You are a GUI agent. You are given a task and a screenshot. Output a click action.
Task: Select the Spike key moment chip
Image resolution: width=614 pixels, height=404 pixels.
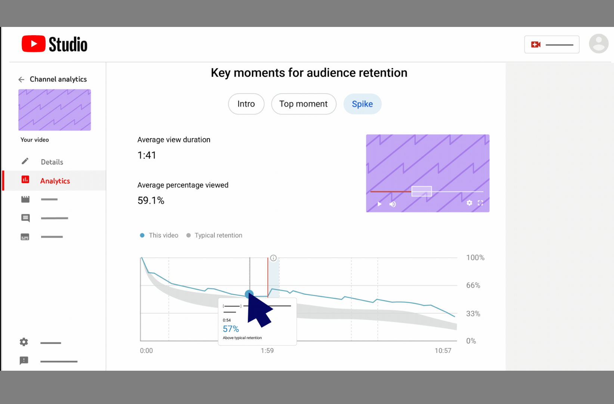(x=362, y=104)
